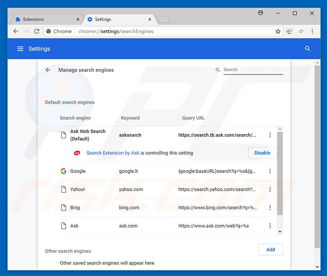Click the Google logo icon
327x276 pixels.
(x=63, y=171)
